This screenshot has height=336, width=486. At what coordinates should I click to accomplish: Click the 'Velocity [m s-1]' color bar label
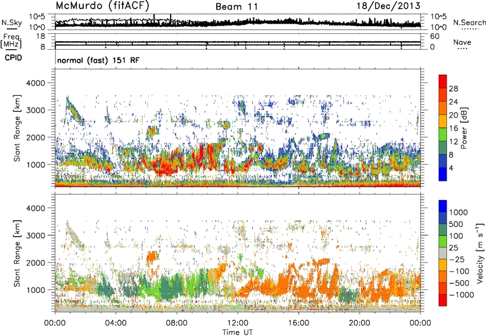click(480, 253)
